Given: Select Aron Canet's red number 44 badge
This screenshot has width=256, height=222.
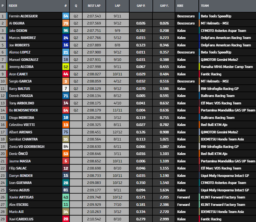Looking at the screenshot, I should [66, 74].
